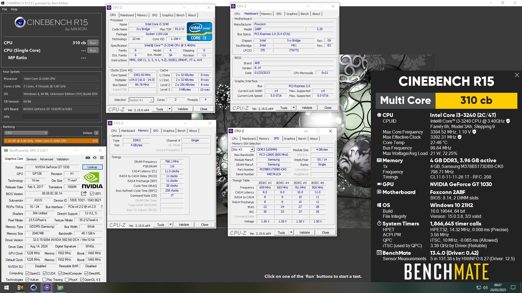Click Max Core Frequency verified shield icon

point(474,132)
